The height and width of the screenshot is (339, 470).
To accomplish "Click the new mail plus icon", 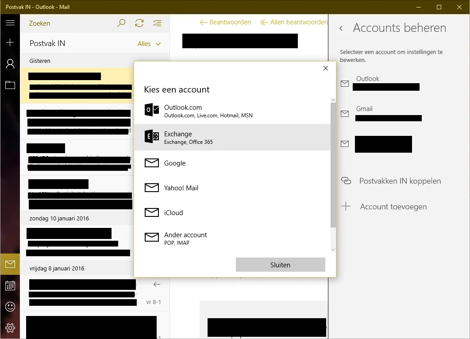I will pyautogui.click(x=10, y=42).
